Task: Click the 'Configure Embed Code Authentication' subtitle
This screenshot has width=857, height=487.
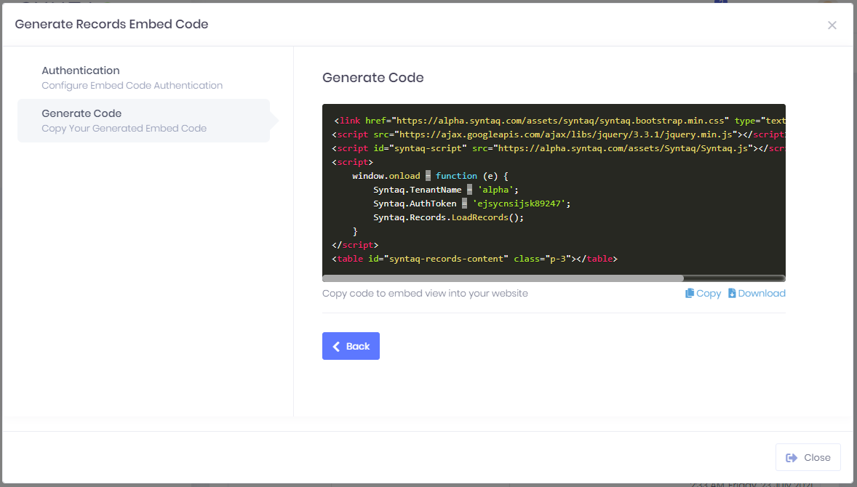Action: pyautogui.click(x=132, y=85)
